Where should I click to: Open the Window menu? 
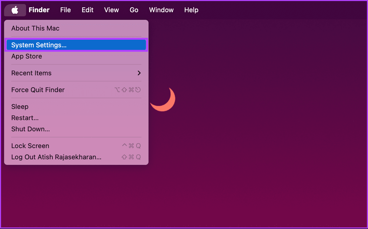[161, 10]
